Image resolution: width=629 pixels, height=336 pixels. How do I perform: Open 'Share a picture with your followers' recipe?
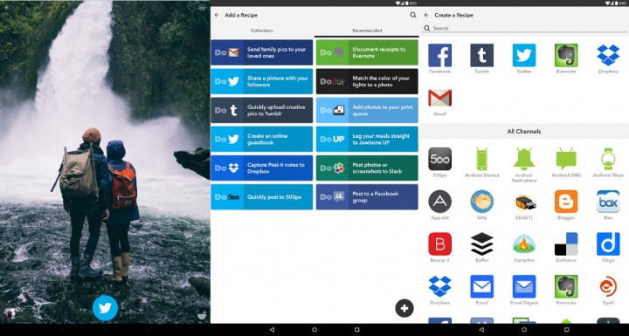click(262, 81)
